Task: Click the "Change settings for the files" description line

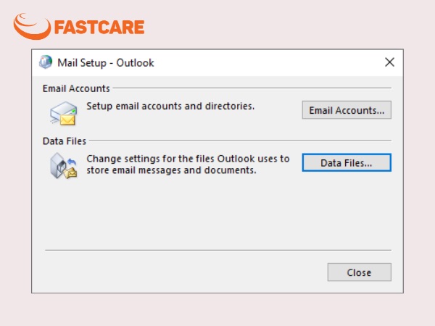Action: (x=188, y=159)
